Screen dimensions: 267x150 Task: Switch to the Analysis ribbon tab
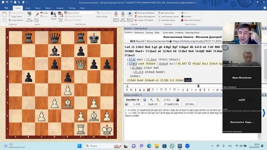(60, 8)
